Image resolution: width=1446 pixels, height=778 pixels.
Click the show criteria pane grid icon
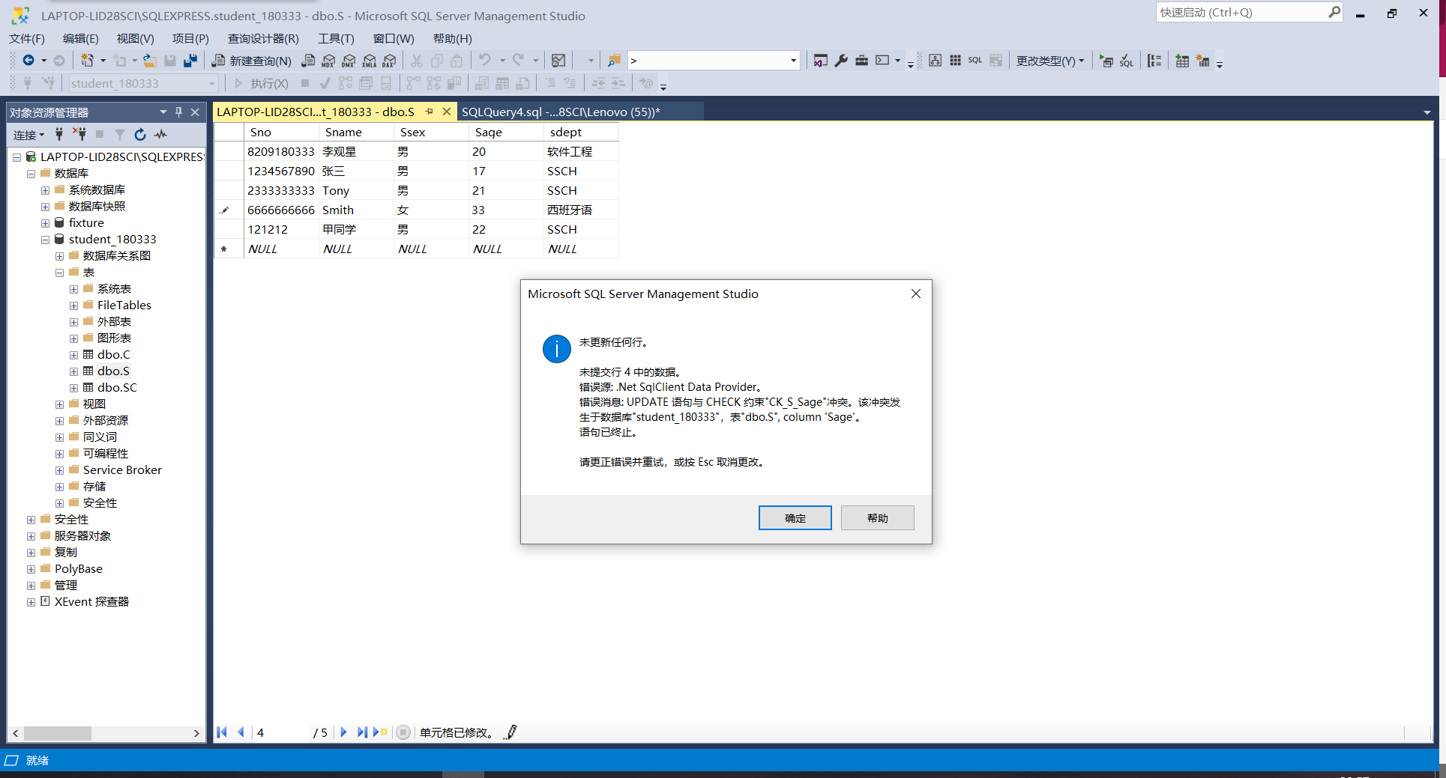point(955,61)
